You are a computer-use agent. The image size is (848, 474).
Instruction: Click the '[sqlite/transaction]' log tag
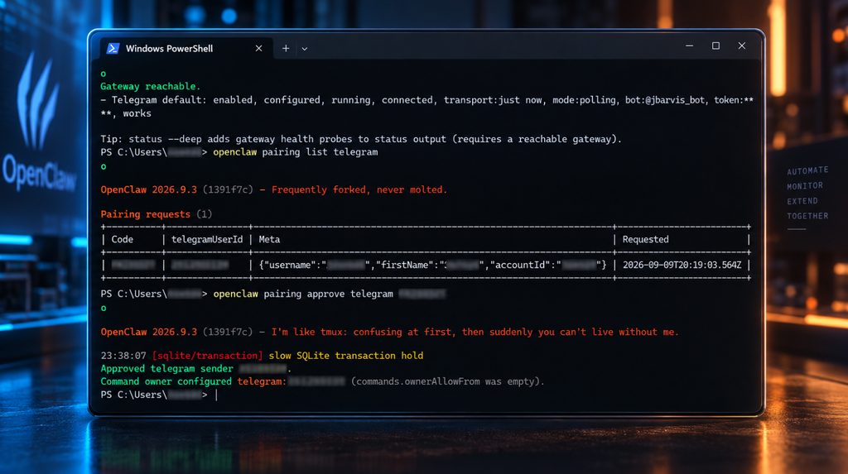207,356
